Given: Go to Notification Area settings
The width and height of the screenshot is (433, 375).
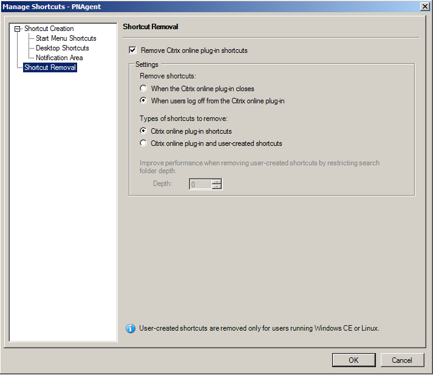Looking at the screenshot, I should [x=60, y=58].
